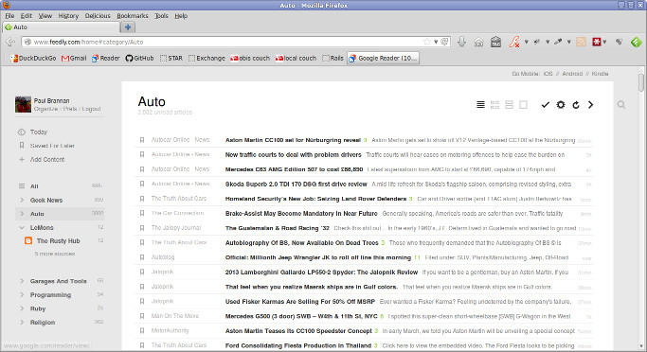647x352 pixels.
Task: Open the GitHub bookmark
Action: (139, 58)
